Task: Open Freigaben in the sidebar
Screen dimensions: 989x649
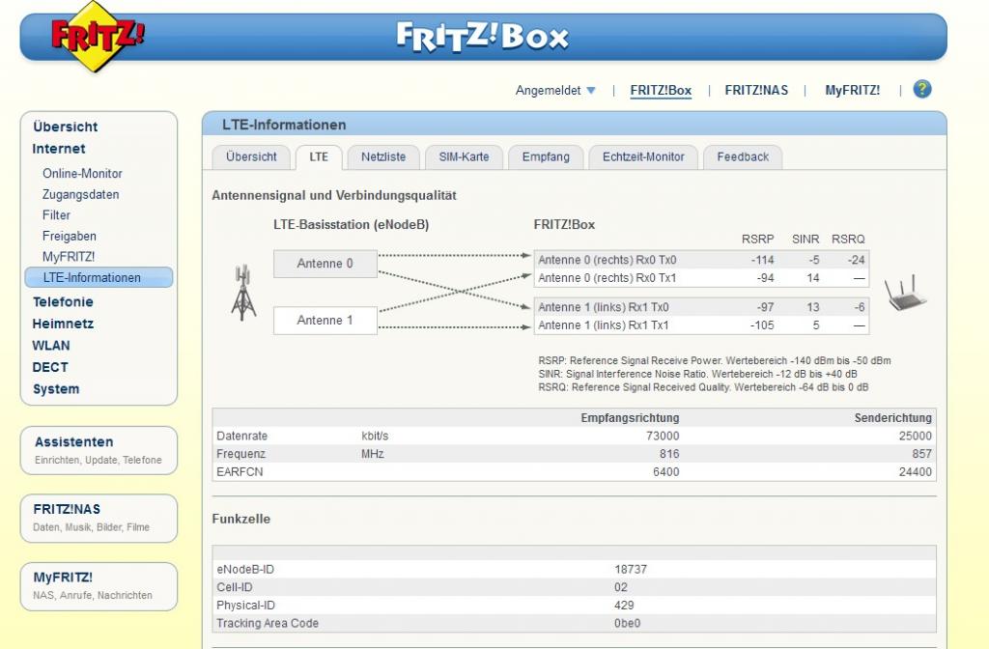Action: (70, 236)
